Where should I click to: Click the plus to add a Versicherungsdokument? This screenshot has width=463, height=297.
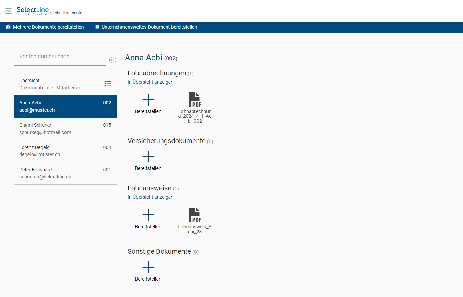click(x=148, y=156)
